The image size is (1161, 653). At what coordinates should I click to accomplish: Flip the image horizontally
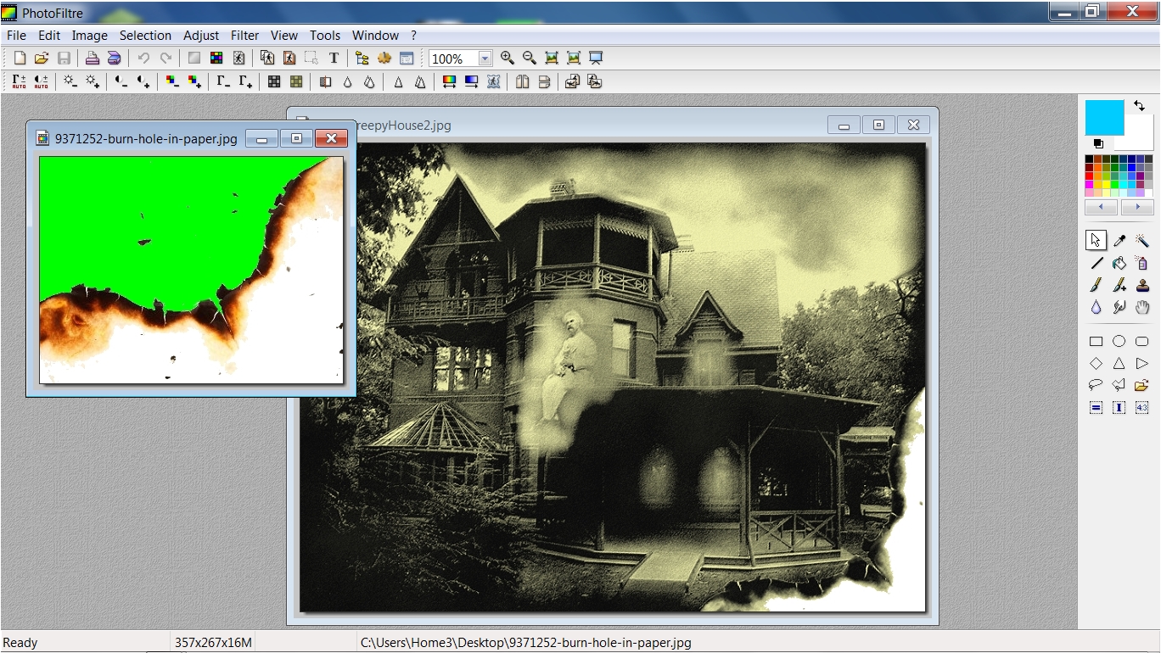522,81
